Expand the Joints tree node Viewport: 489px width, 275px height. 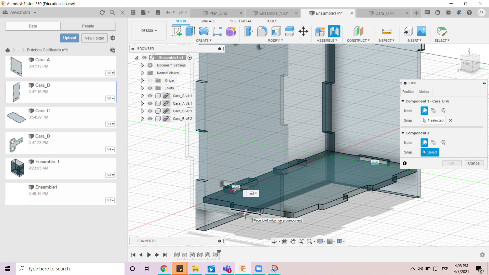tap(142, 88)
